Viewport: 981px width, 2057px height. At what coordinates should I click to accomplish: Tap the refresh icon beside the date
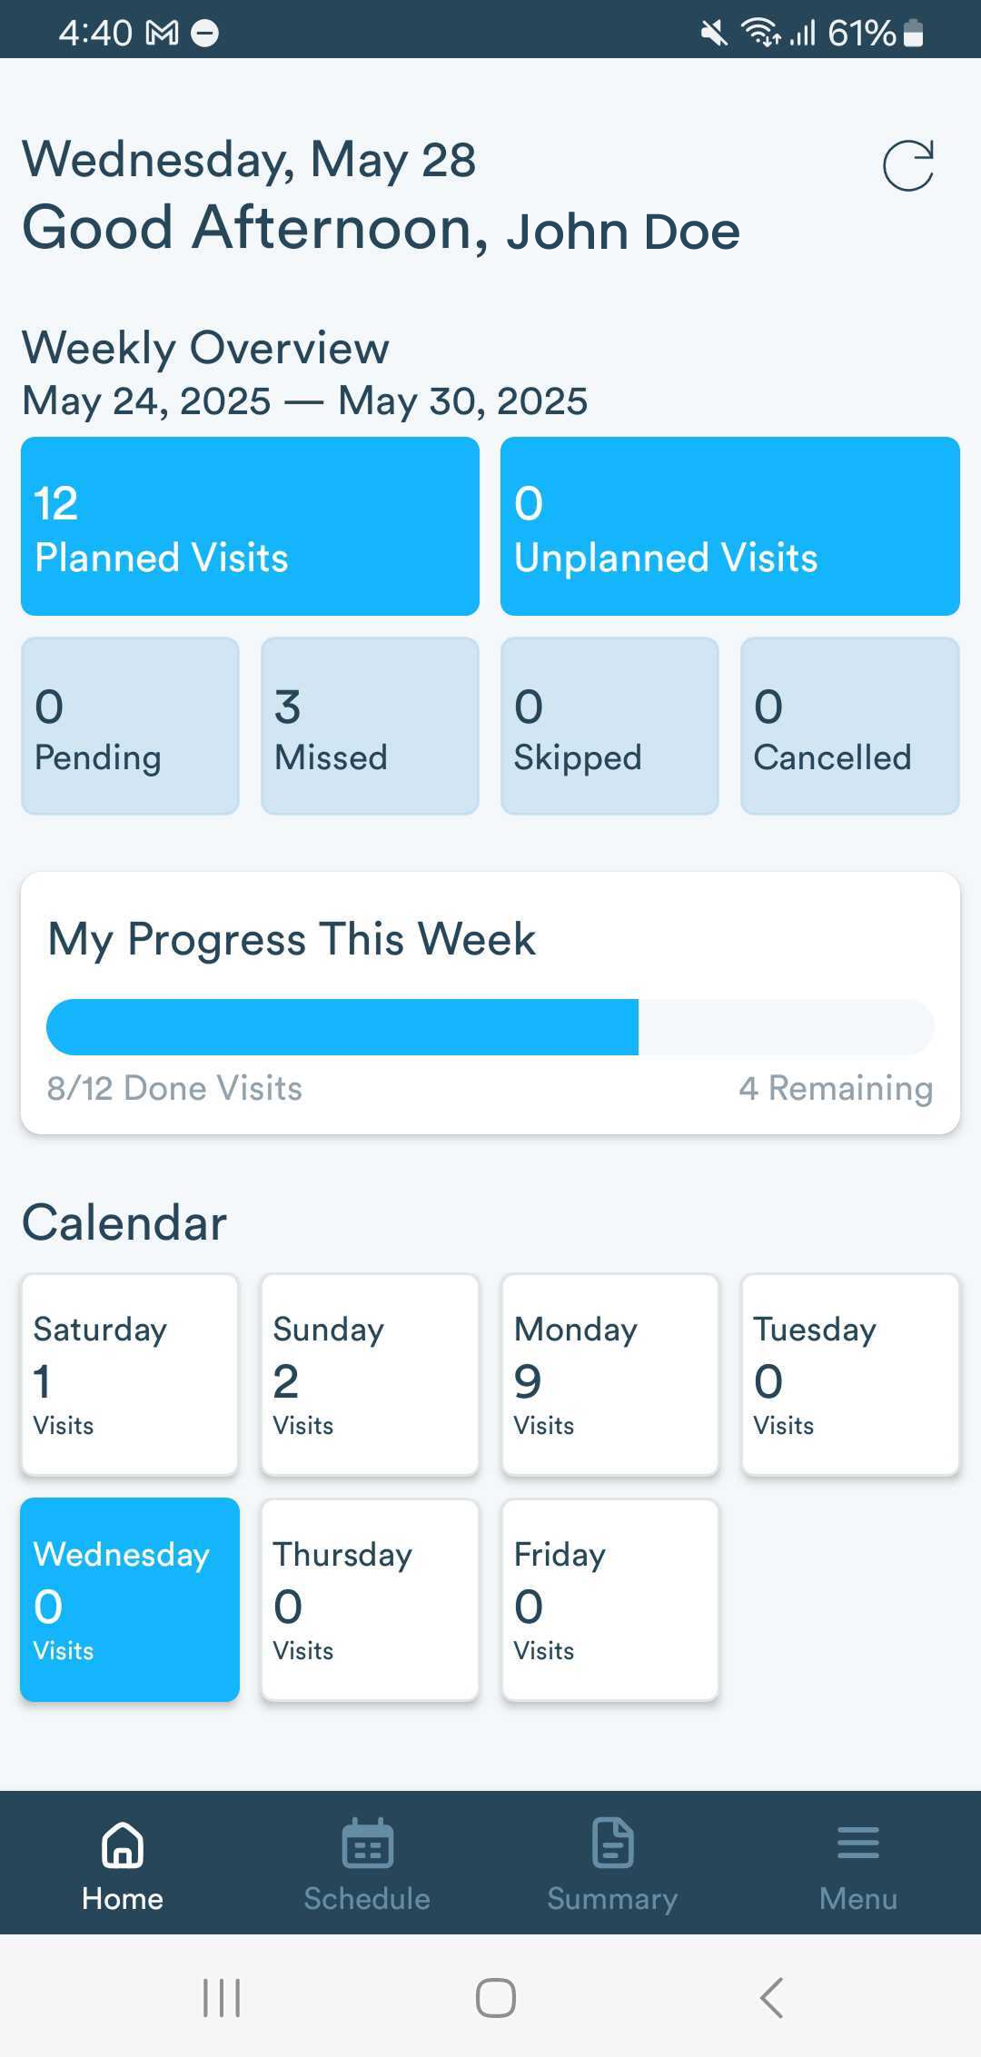coord(908,165)
